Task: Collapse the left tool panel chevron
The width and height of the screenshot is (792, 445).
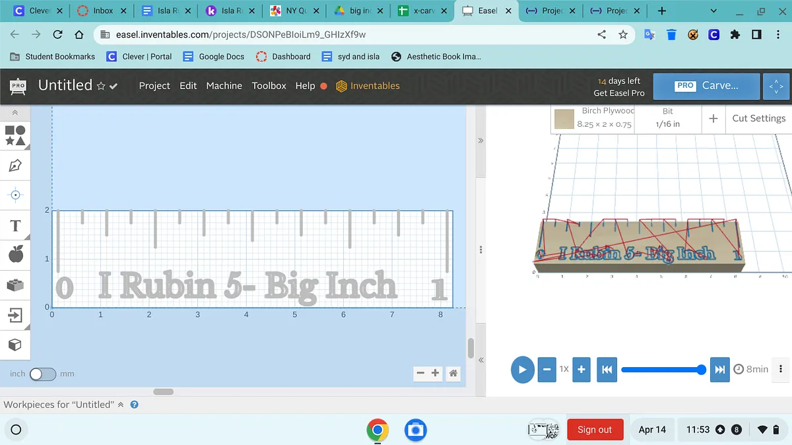Action: [15, 113]
